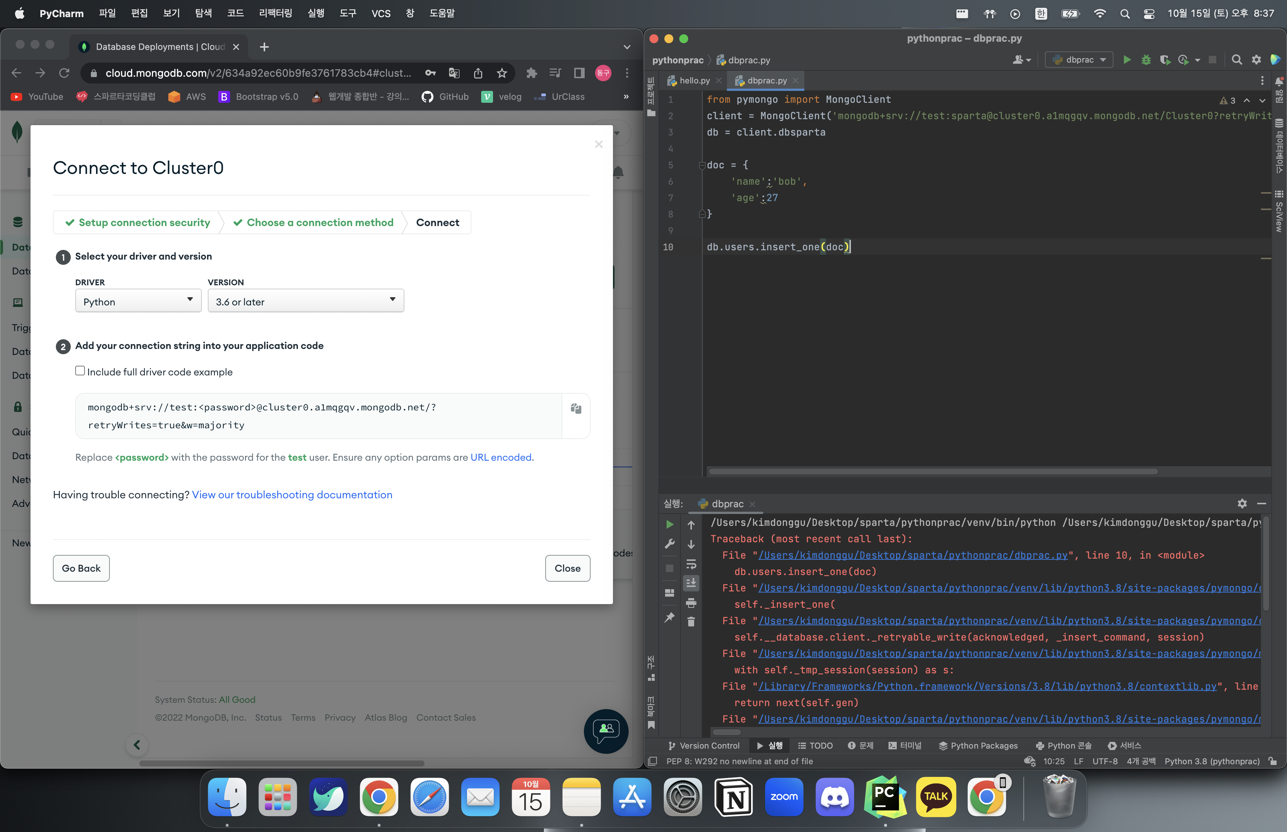Screen dimensions: 1287x832
Task: Launch Discord from the Dock
Action: 835,797
